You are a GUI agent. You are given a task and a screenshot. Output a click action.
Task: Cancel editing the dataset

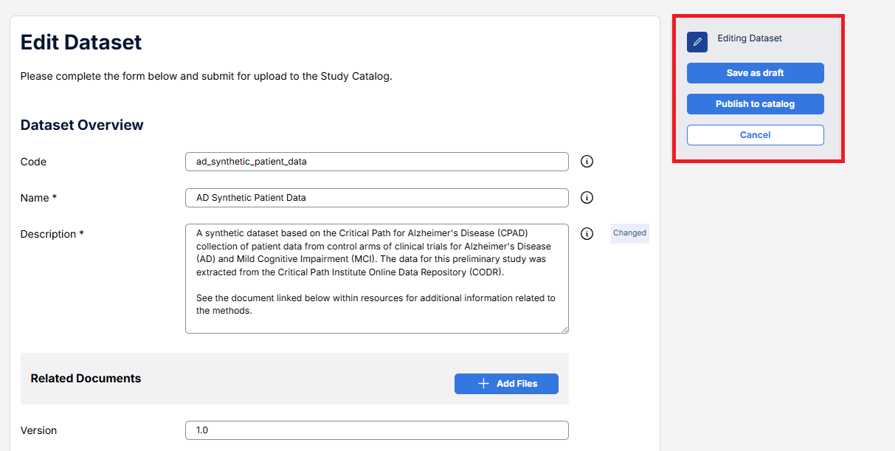[x=755, y=135]
